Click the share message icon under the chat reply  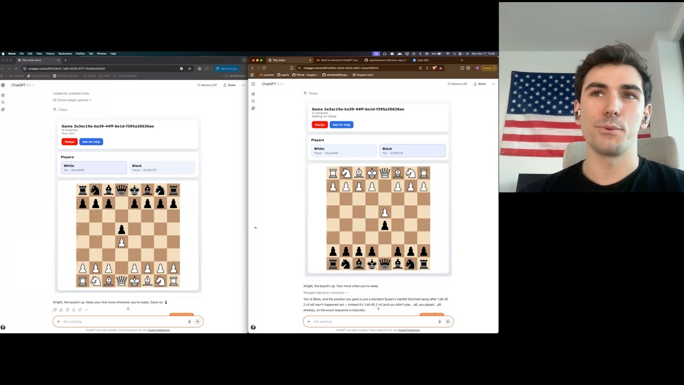pyautogui.click(x=73, y=310)
